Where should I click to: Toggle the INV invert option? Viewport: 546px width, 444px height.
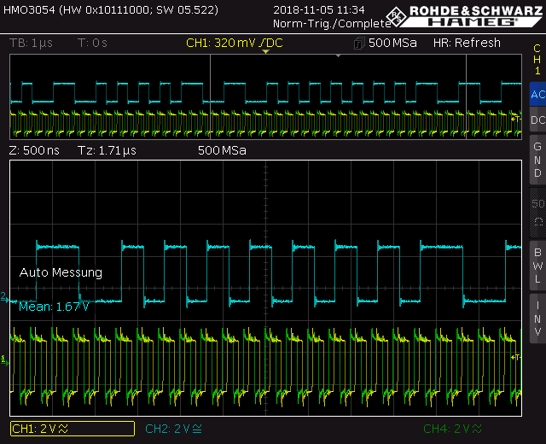click(x=537, y=318)
